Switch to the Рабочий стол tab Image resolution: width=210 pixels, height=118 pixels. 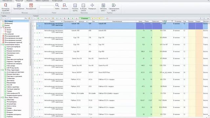[x=7, y=1]
